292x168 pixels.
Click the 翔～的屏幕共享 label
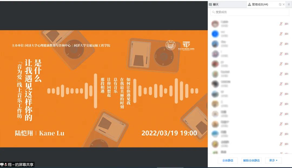pyautogui.click(x=21, y=164)
